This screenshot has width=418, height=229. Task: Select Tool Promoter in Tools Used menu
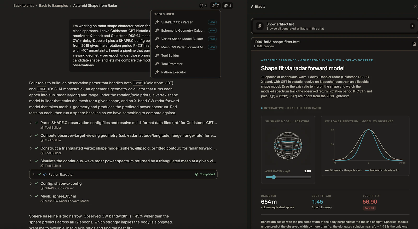click(185, 64)
